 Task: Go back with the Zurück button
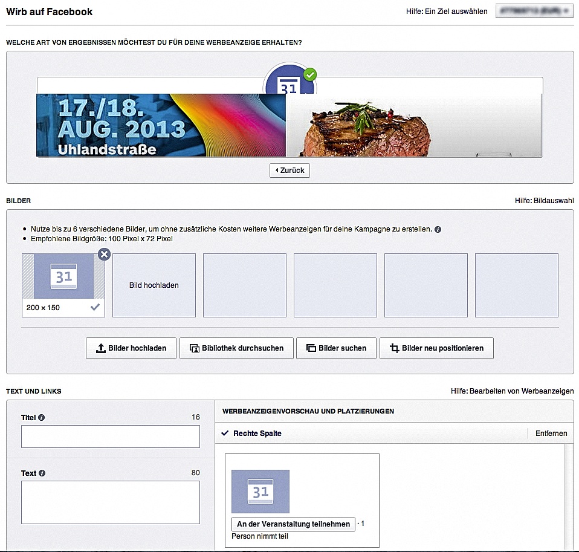click(x=290, y=170)
